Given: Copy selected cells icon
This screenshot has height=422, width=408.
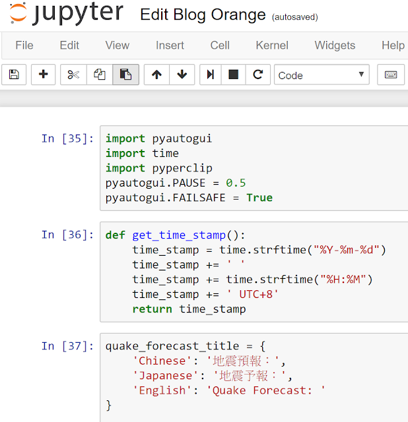Looking at the screenshot, I should (100, 75).
